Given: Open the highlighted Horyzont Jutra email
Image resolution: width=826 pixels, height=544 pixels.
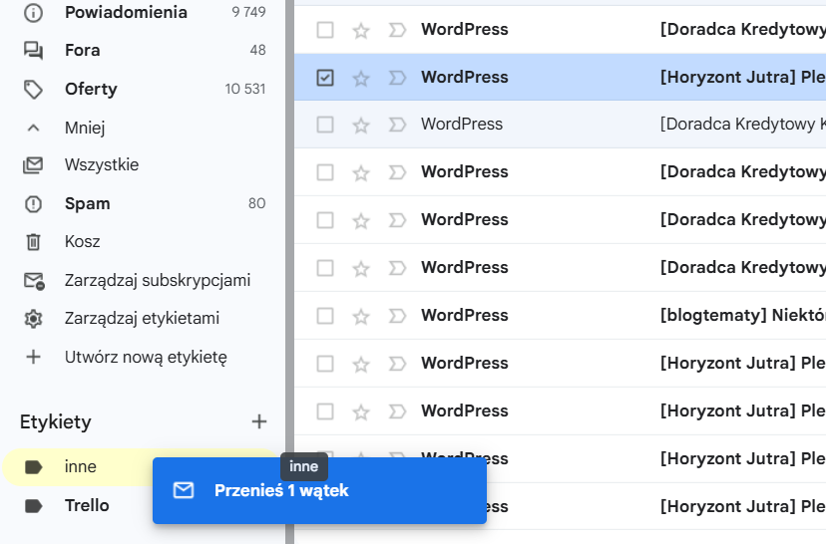Looking at the screenshot, I should pos(560,78).
